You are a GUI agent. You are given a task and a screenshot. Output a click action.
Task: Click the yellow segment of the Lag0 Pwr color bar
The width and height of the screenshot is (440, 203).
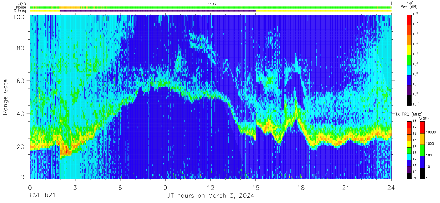pyautogui.click(x=409, y=50)
